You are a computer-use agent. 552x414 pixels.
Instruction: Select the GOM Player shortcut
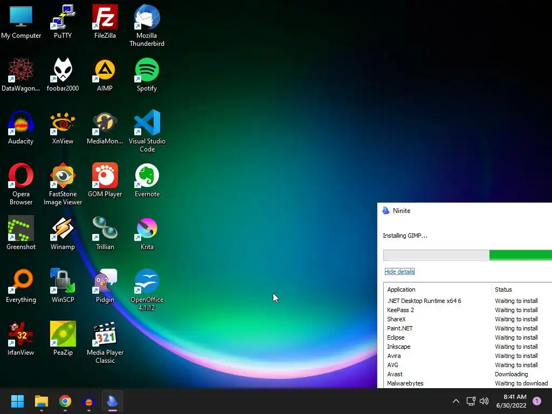105,180
